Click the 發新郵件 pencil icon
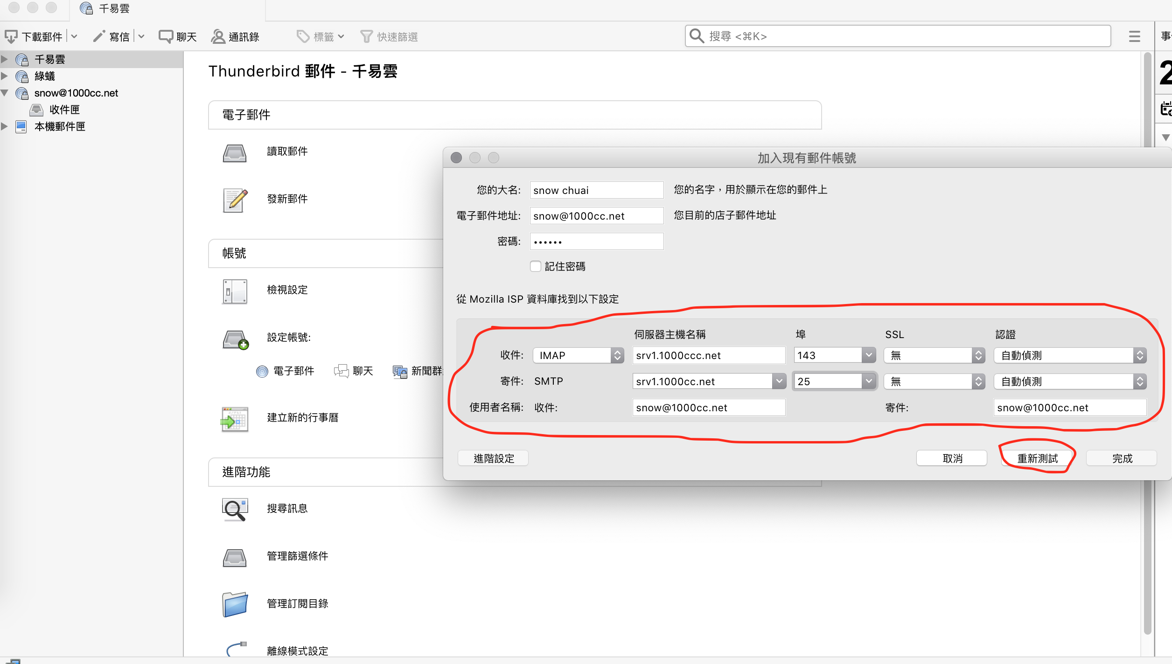 click(x=235, y=200)
